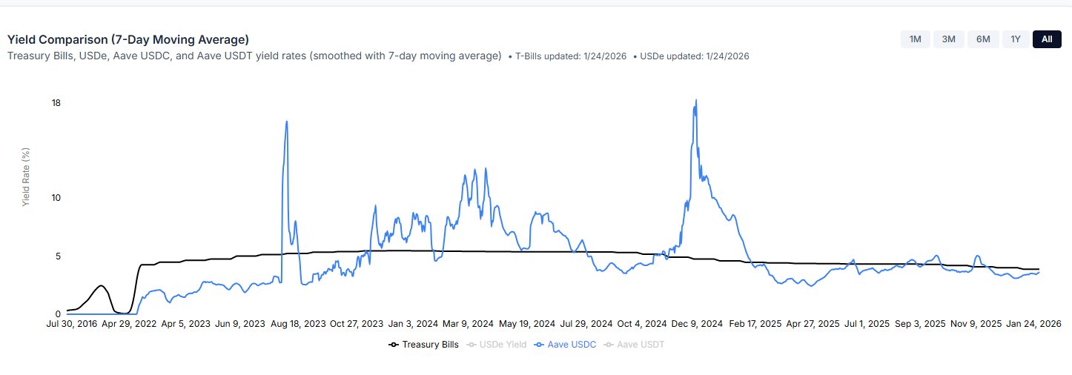Show the 1Y time range

tap(1016, 39)
